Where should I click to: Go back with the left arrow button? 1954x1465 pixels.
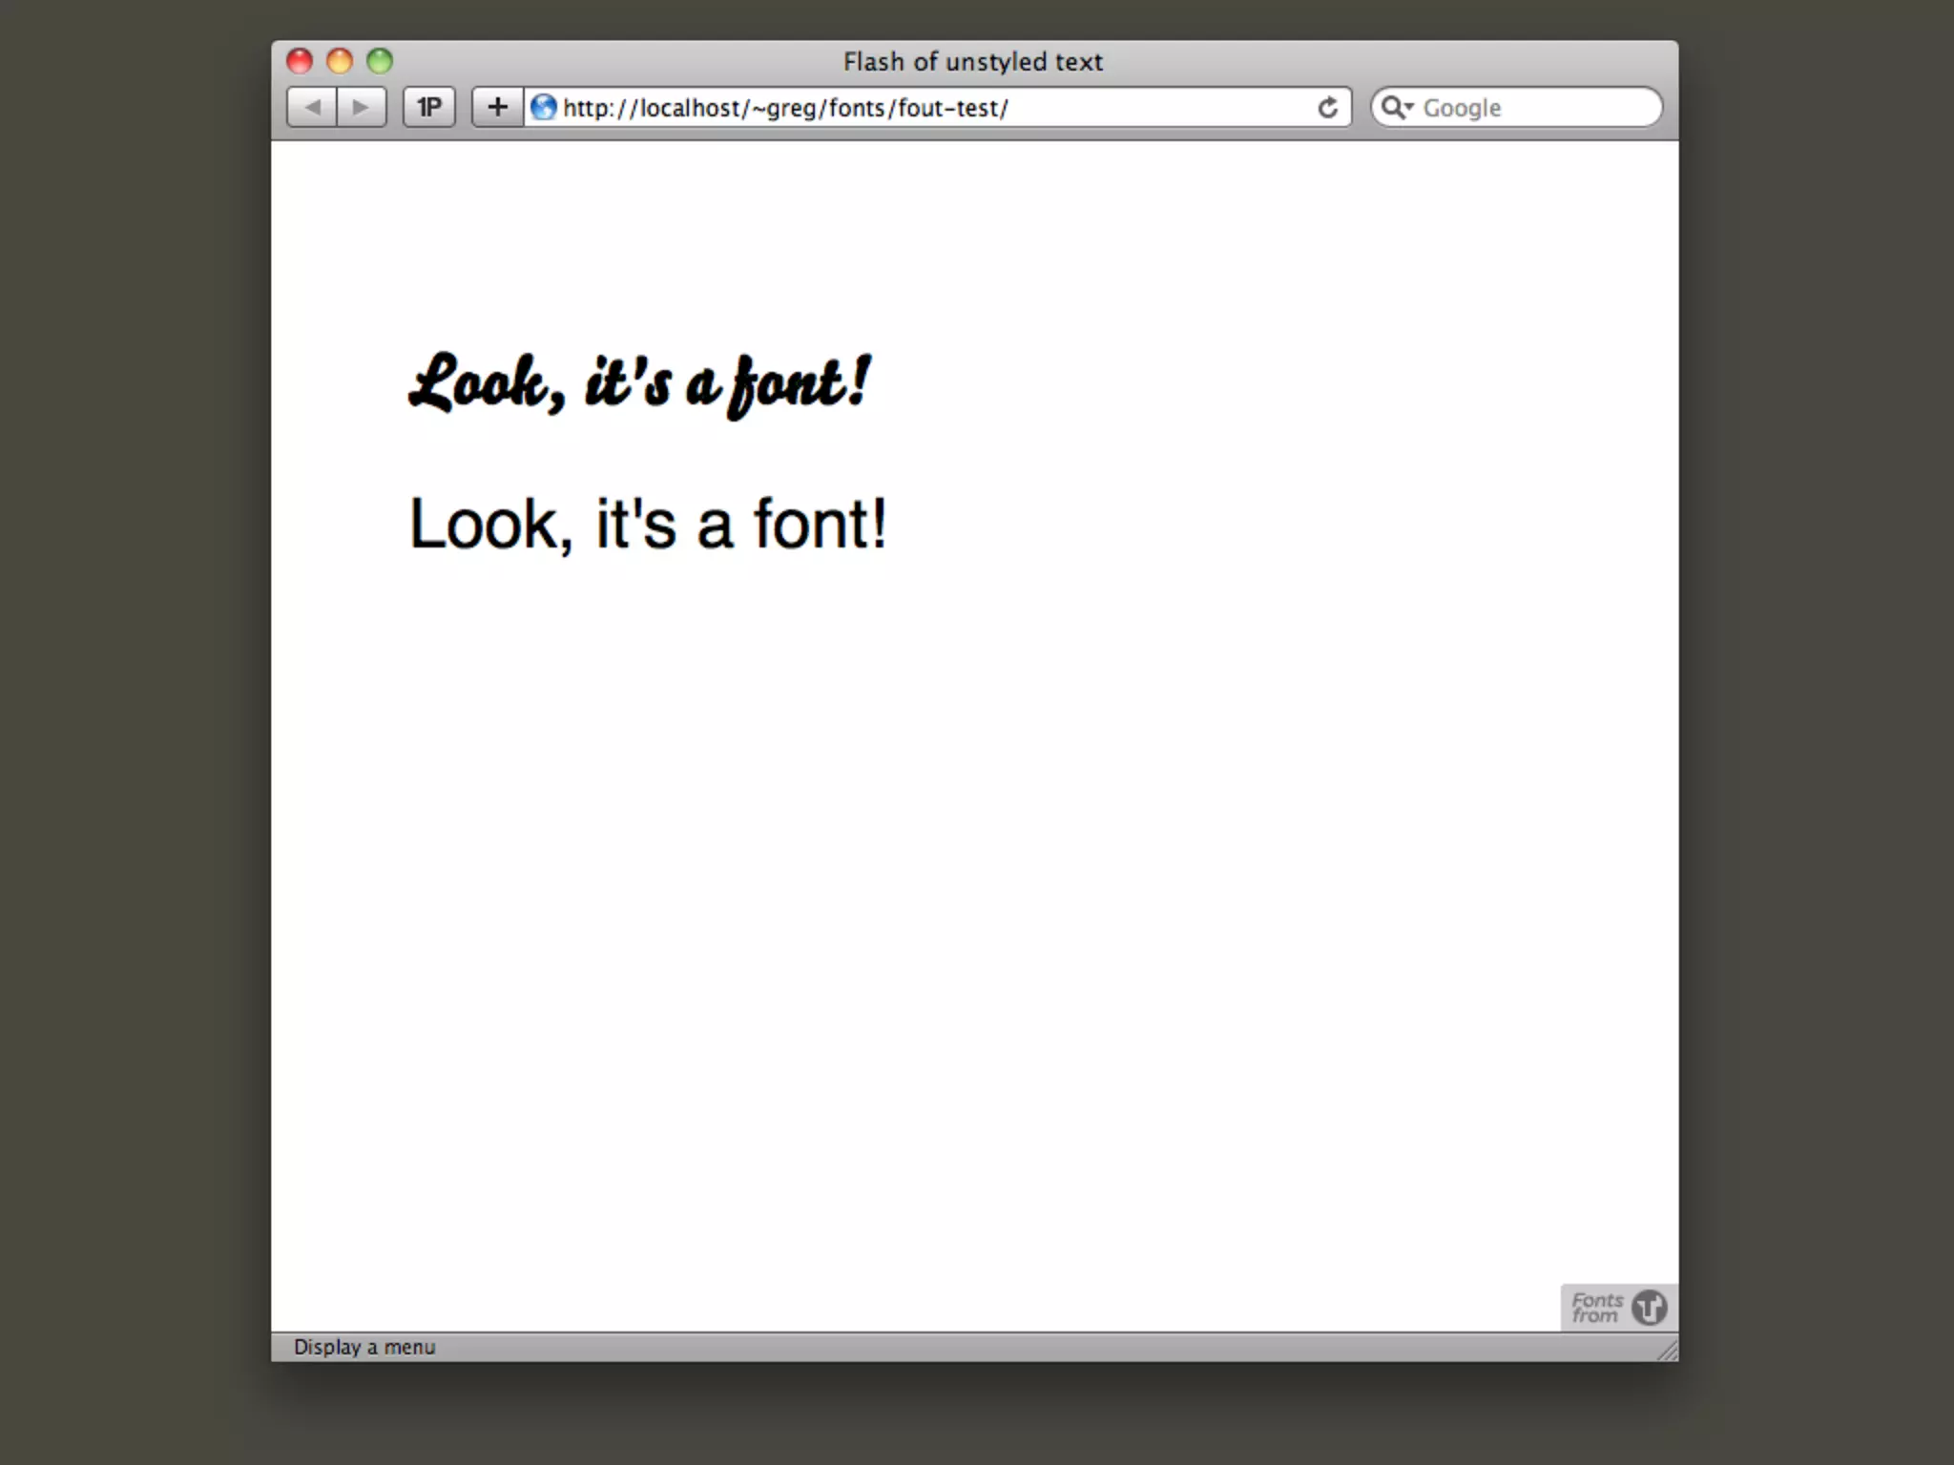tap(312, 107)
